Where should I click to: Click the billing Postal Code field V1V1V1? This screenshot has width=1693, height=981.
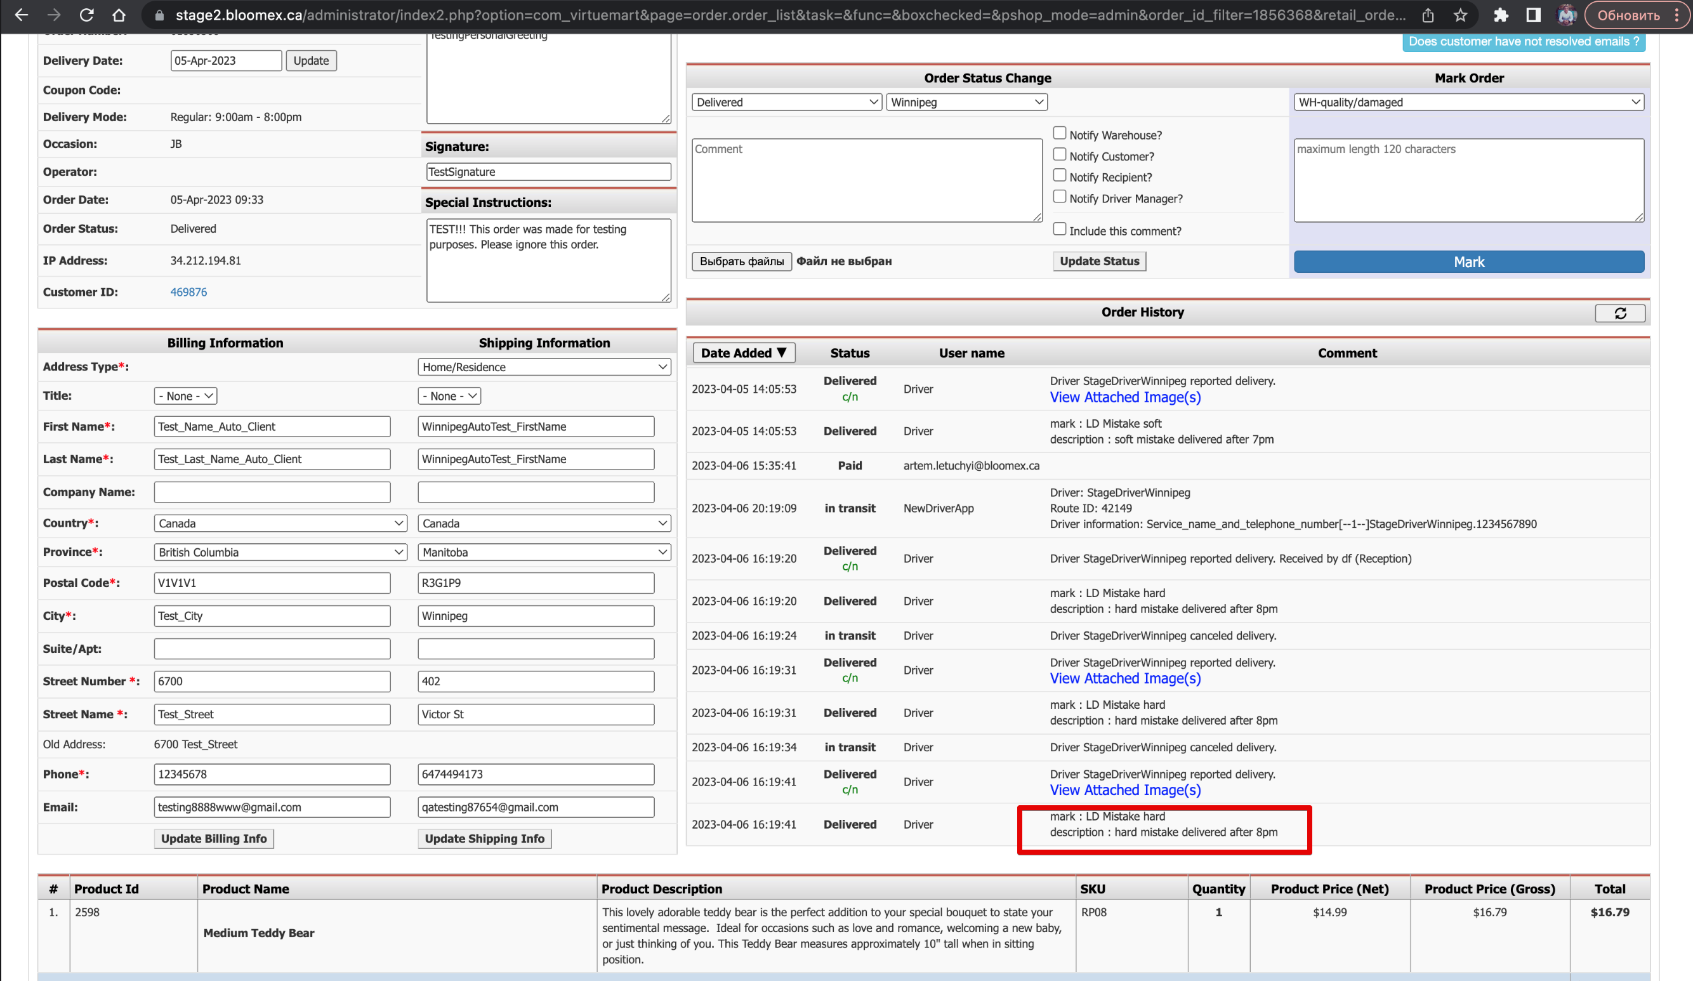pyautogui.click(x=272, y=583)
